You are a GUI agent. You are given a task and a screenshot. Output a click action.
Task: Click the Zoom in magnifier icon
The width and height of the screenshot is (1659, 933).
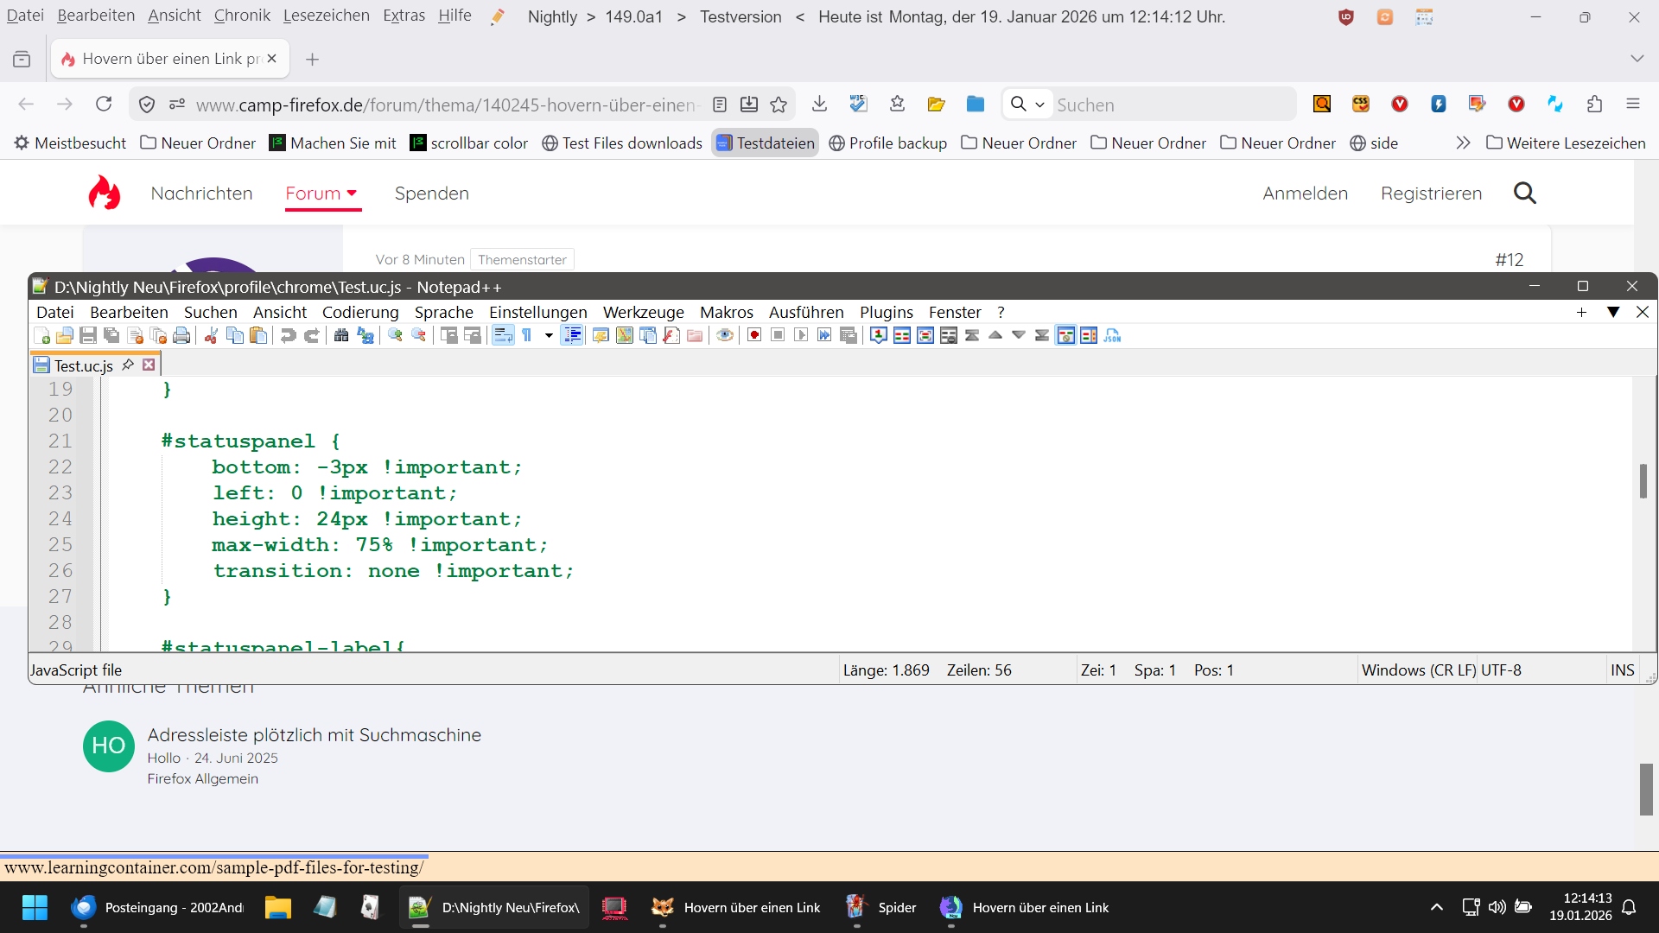pyautogui.click(x=396, y=335)
